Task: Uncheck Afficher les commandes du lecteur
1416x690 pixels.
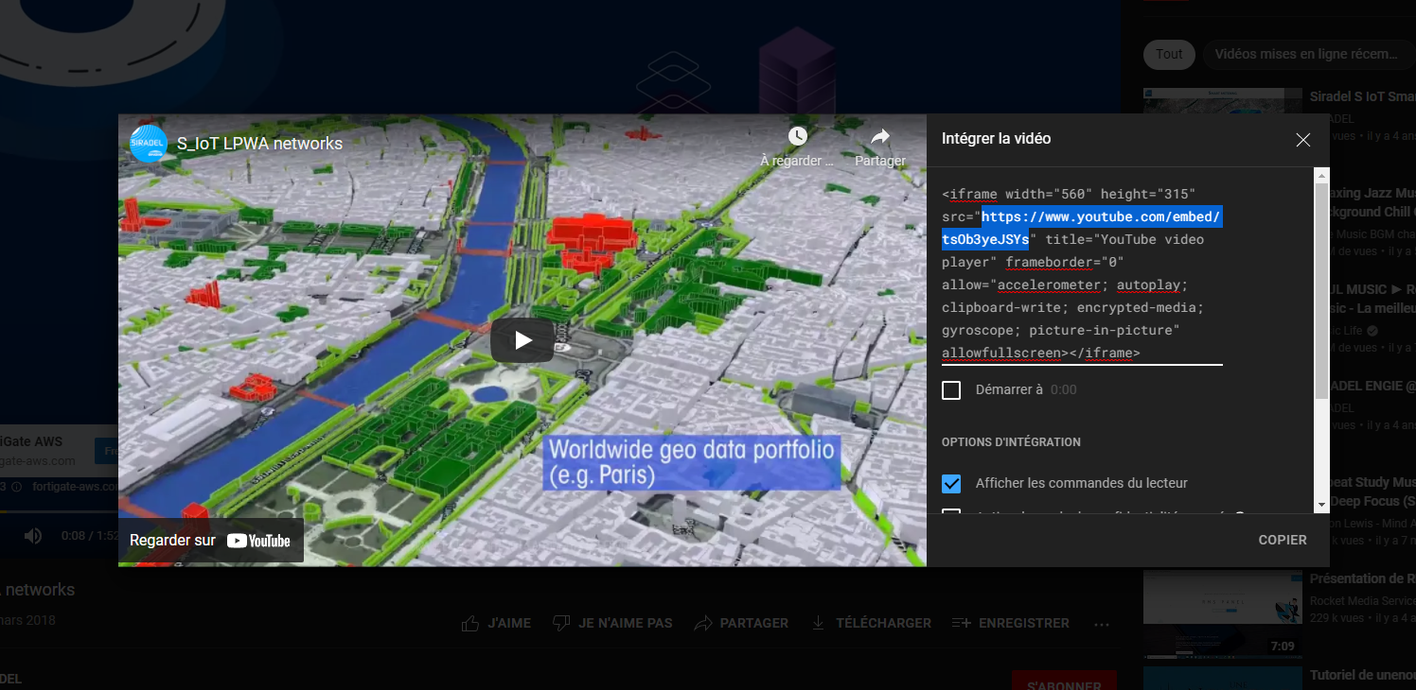Action: (951, 484)
